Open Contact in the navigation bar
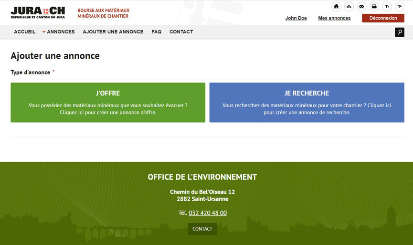The height and width of the screenshot is (245, 413). point(181,32)
